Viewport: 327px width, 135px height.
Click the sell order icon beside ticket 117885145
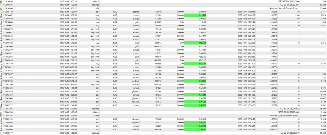[x=1, y=119]
